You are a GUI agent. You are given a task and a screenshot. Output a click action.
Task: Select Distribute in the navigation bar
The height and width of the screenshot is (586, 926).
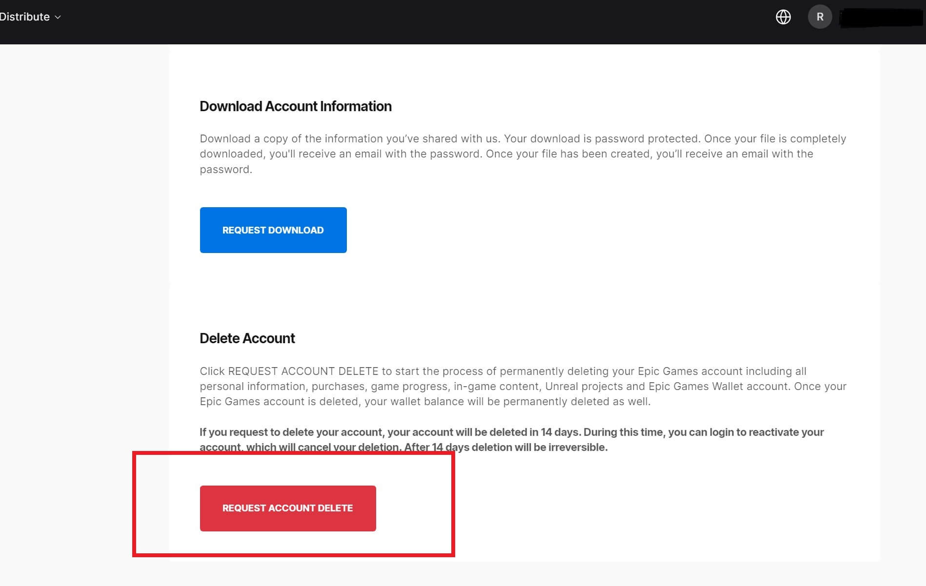(x=24, y=16)
